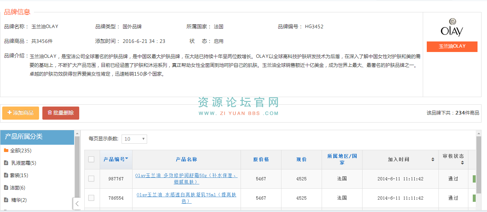
Task: Click the orange folder icon beside 全部
Action: tap(6, 150)
